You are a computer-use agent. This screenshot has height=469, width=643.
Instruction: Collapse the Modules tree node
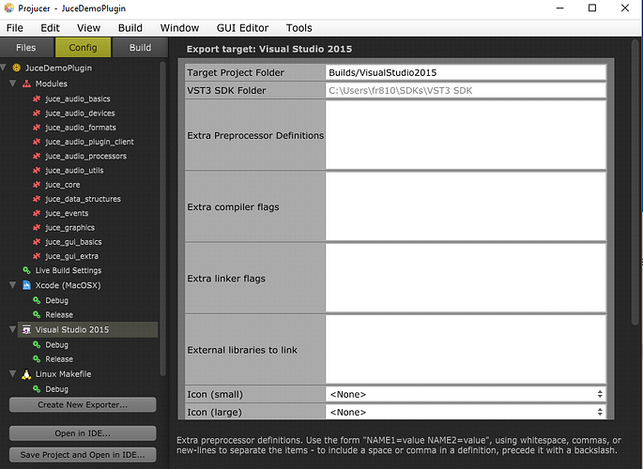coord(13,83)
